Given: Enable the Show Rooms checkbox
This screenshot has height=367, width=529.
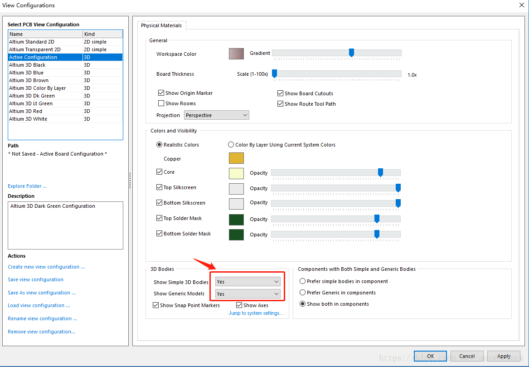Looking at the screenshot, I should (161, 103).
